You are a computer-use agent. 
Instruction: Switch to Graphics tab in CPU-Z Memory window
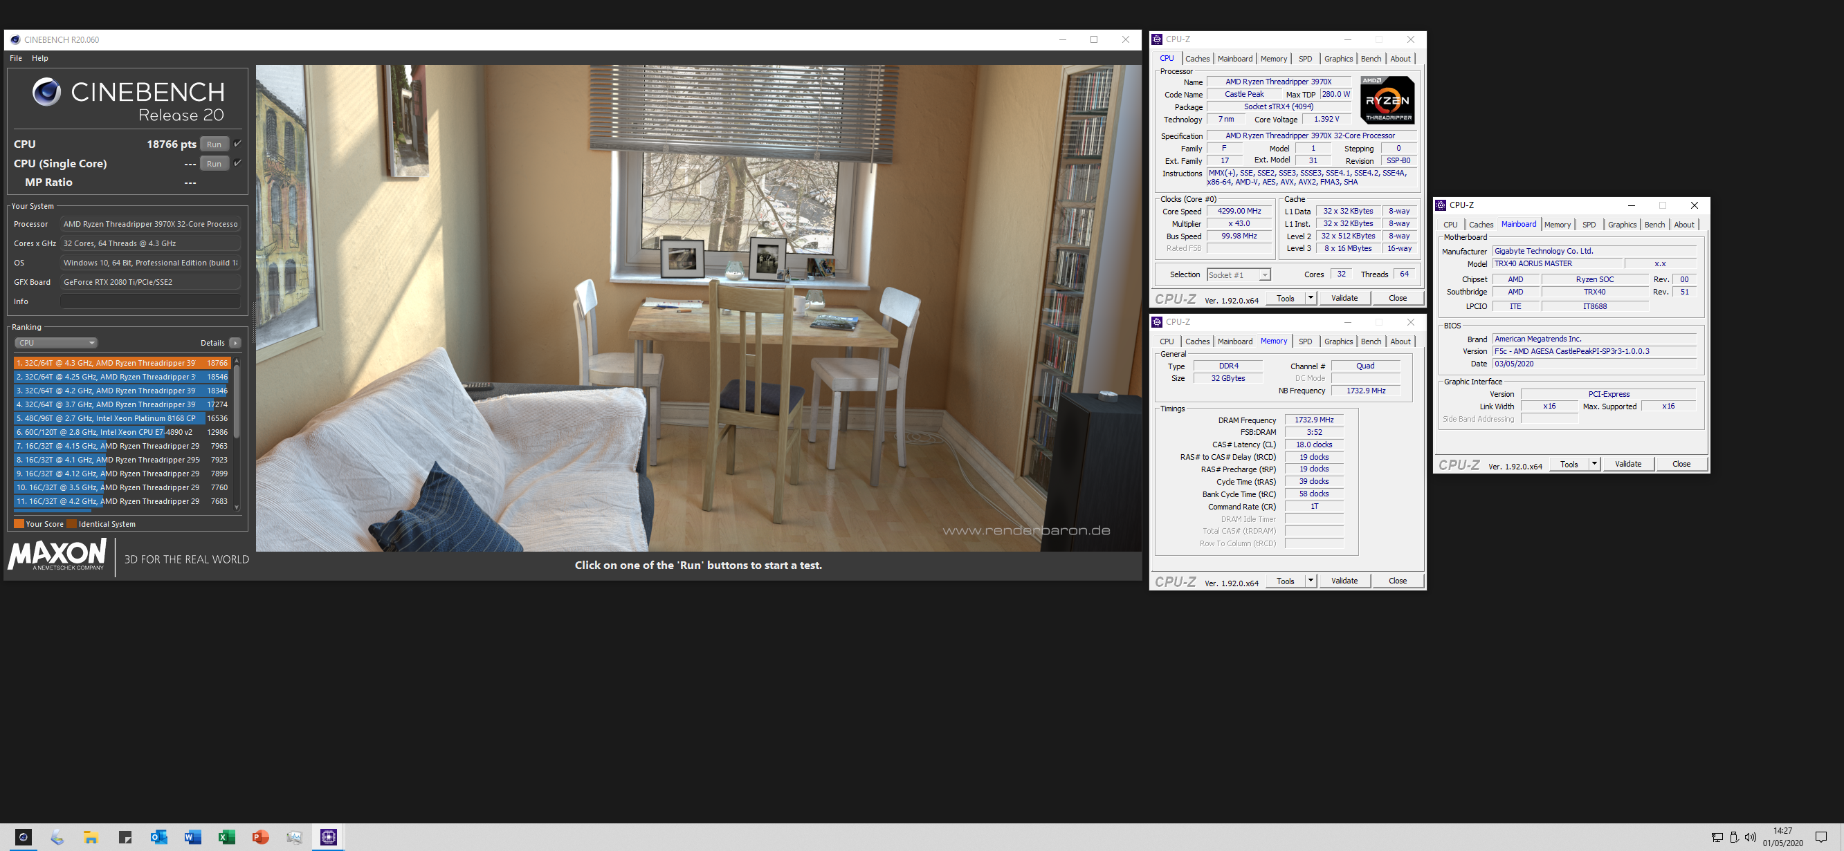point(1338,342)
